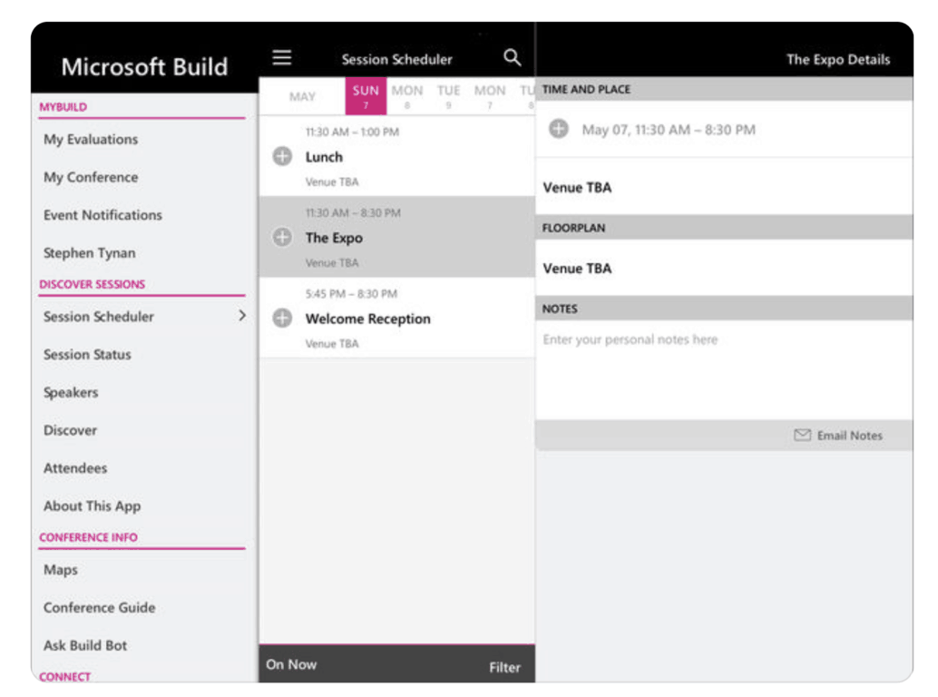Open the Attendees list
This screenshot has width=938, height=697.
74,468
